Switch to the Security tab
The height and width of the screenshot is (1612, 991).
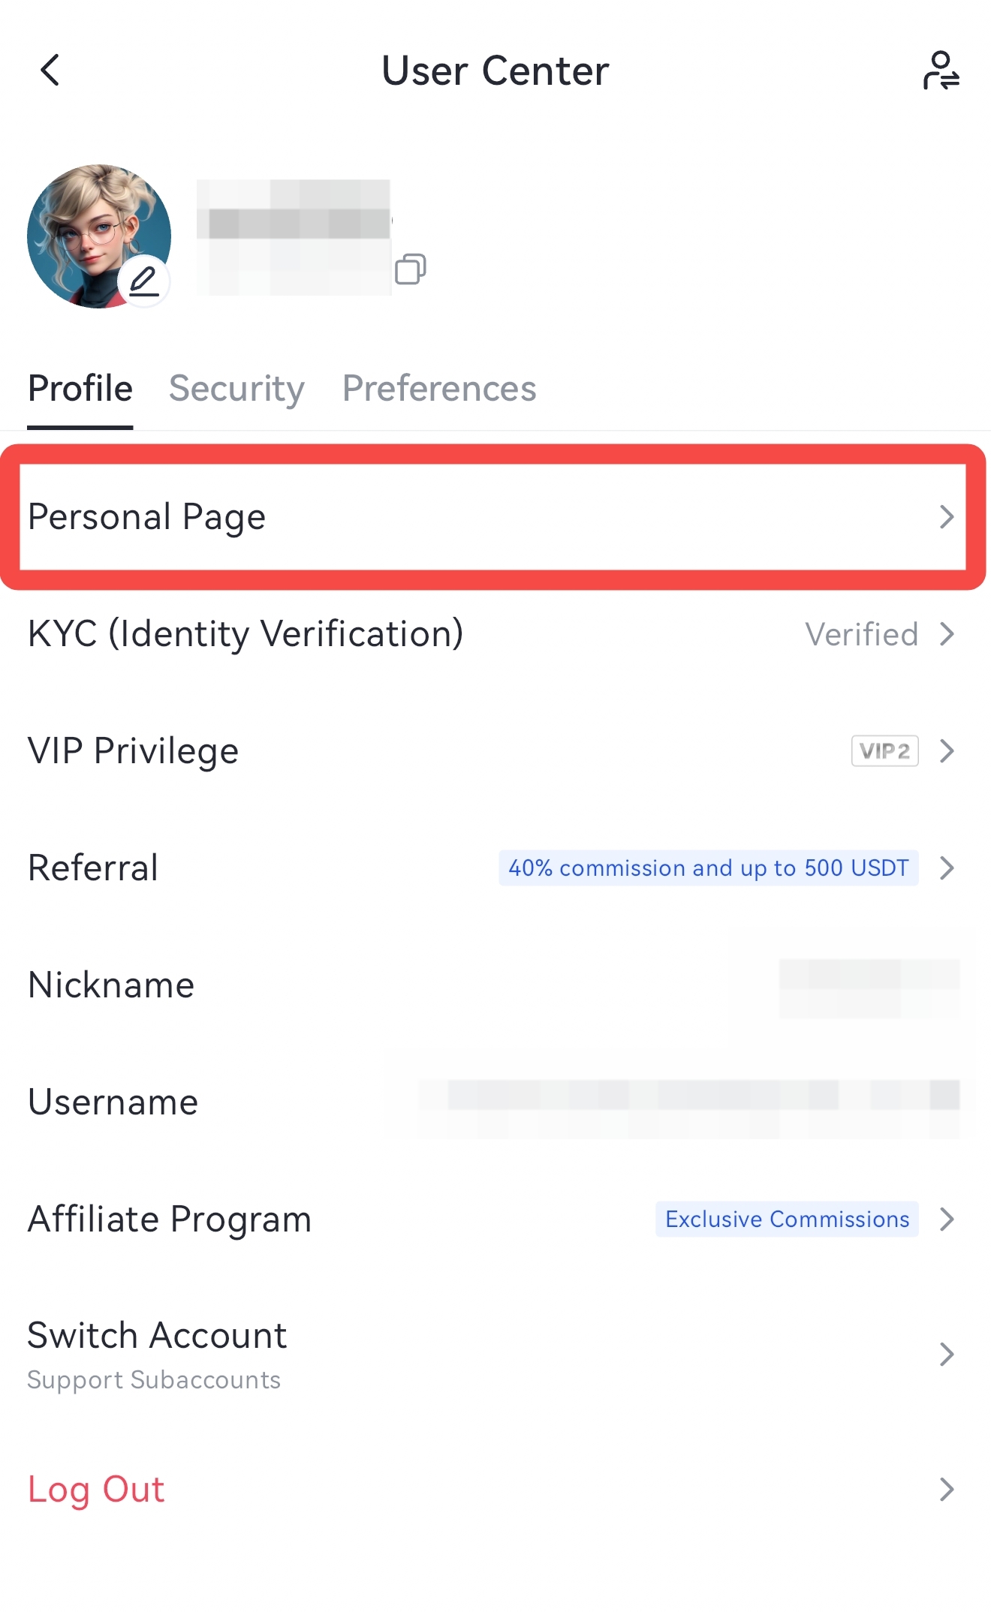coord(236,389)
